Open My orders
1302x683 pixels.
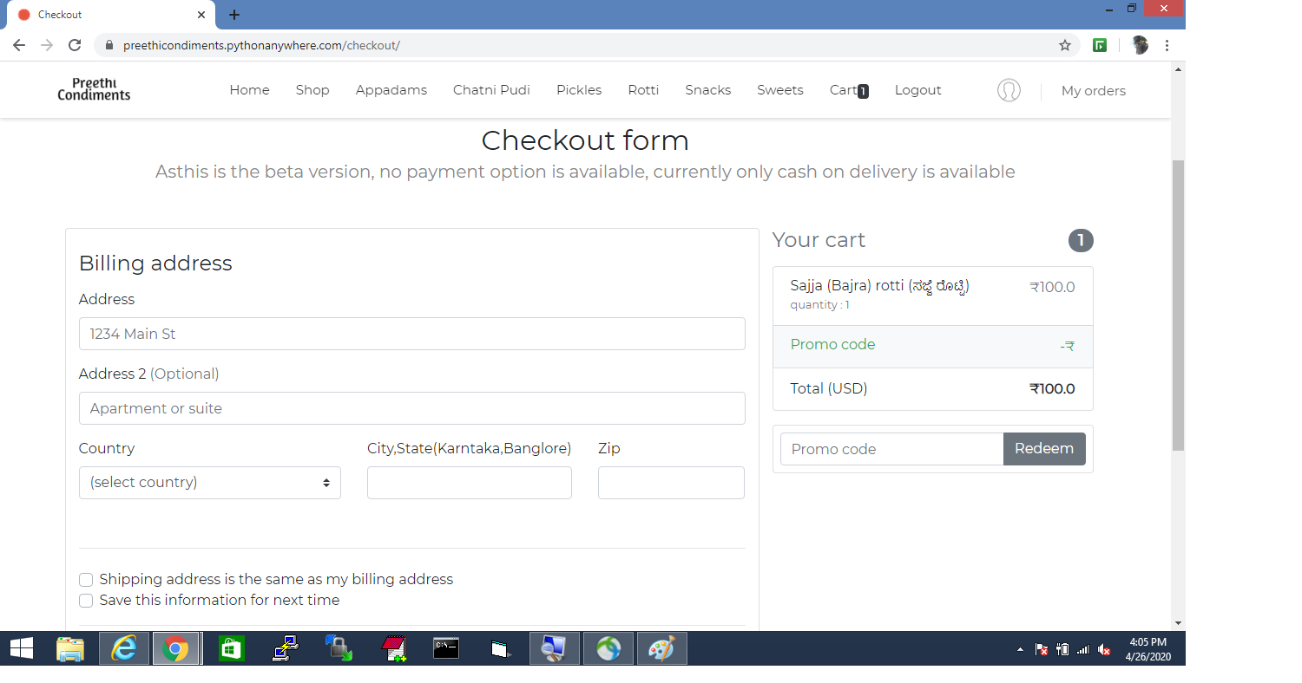pyautogui.click(x=1093, y=90)
